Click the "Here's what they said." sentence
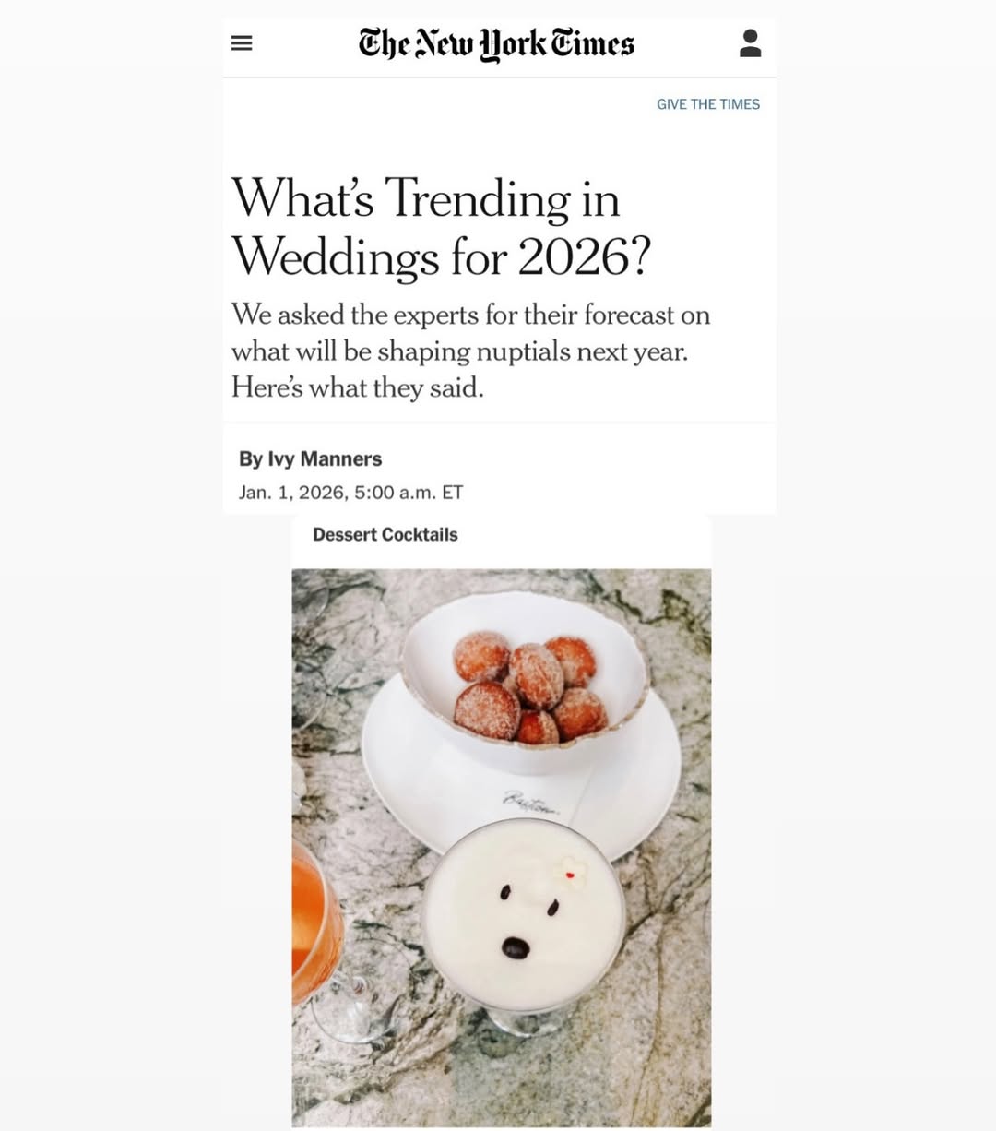Image resolution: width=996 pixels, height=1131 pixels. coord(358,387)
